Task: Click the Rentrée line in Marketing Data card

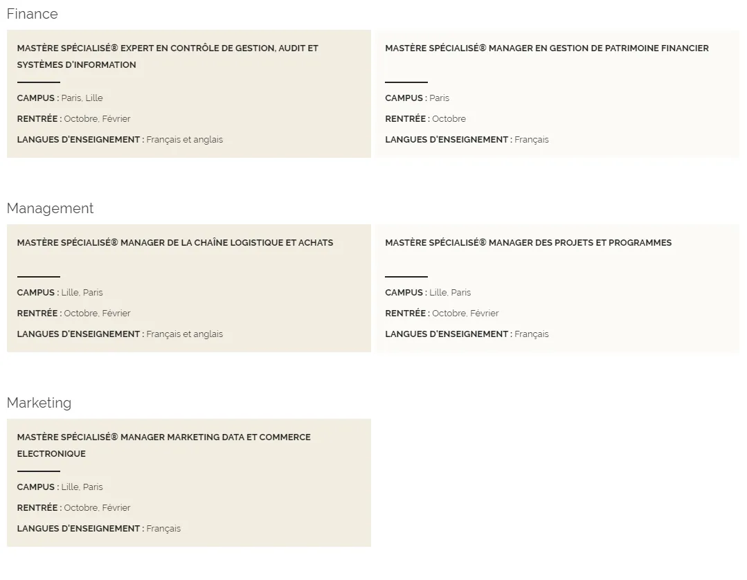Action: coord(73,508)
